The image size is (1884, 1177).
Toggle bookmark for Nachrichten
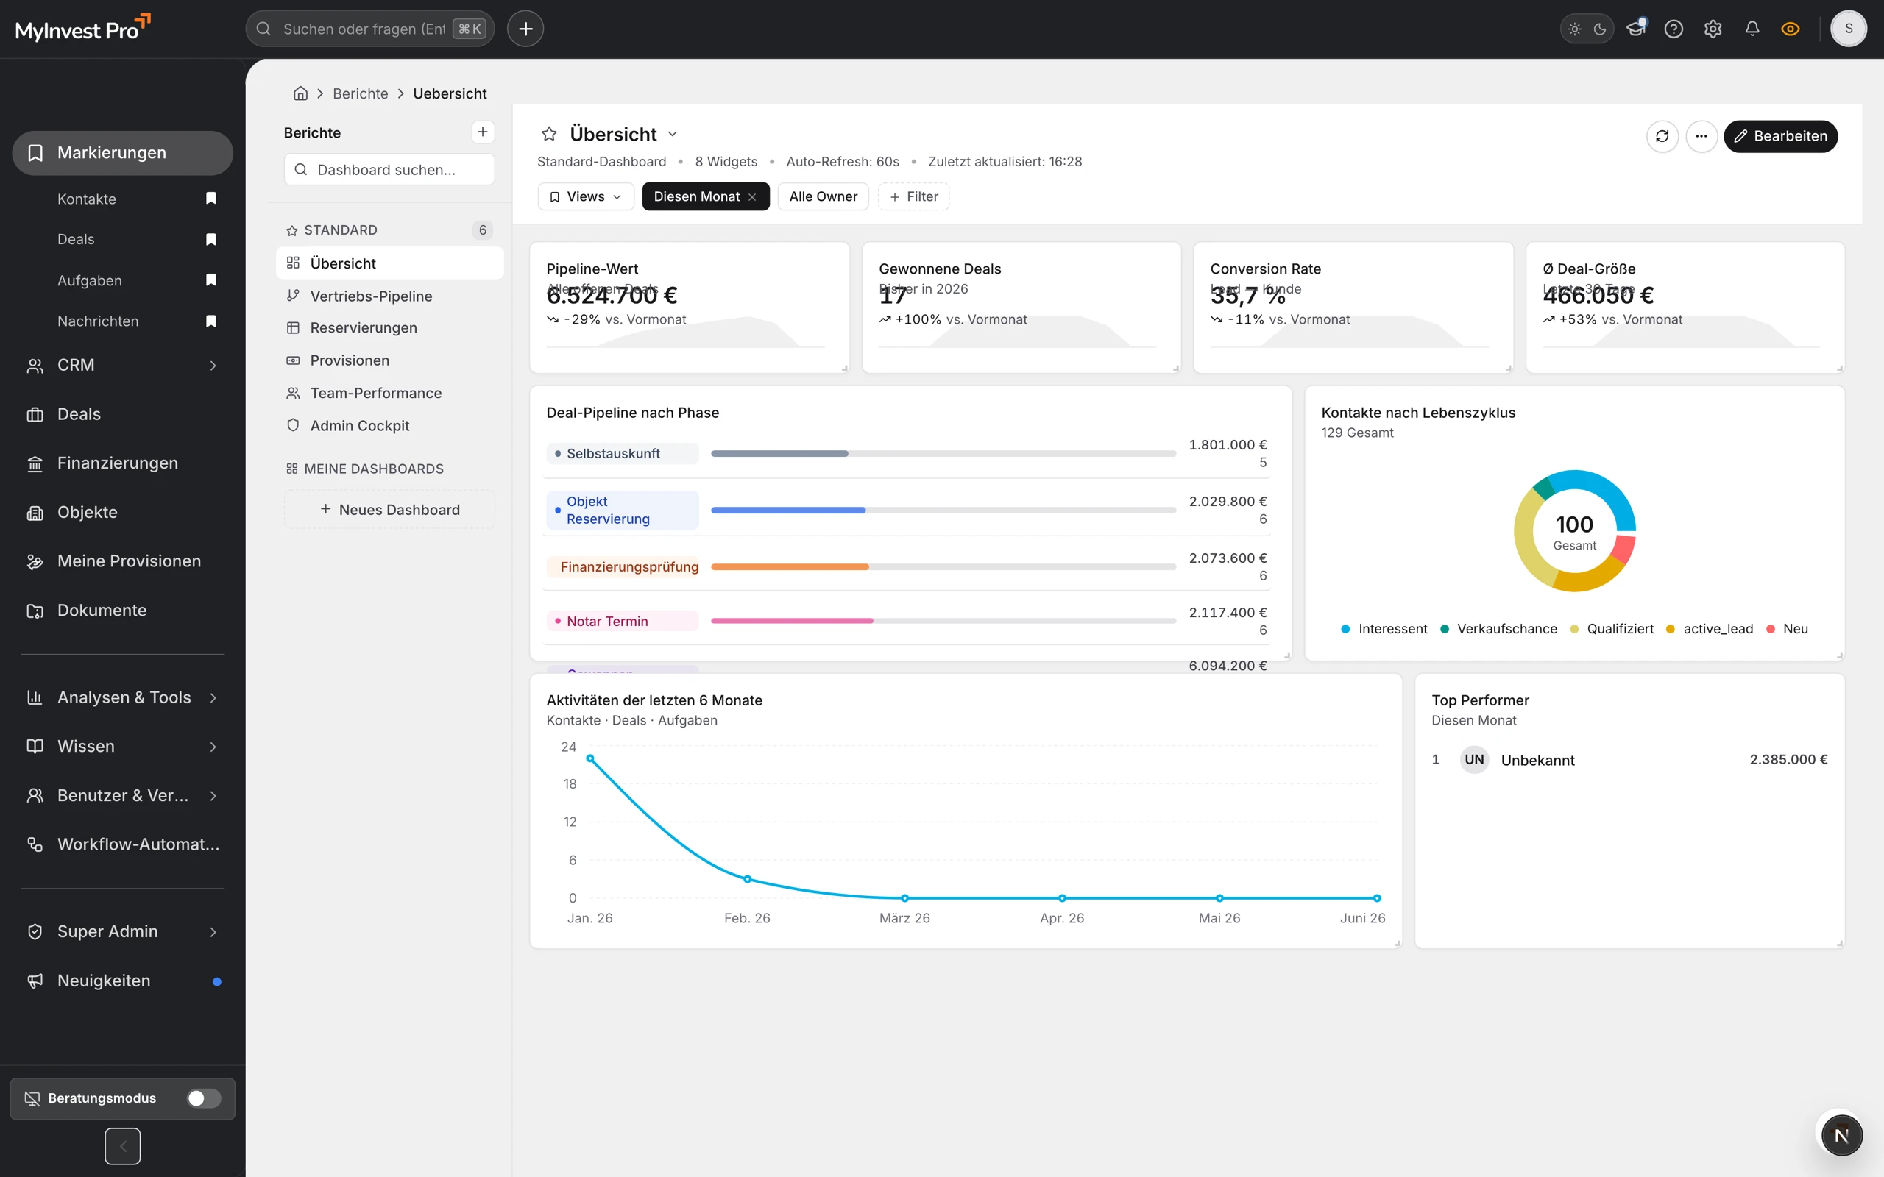pyautogui.click(x=211, y=321)
